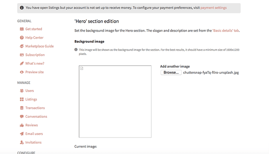
Task: Open the Get started page
Action: pos(34,29)
